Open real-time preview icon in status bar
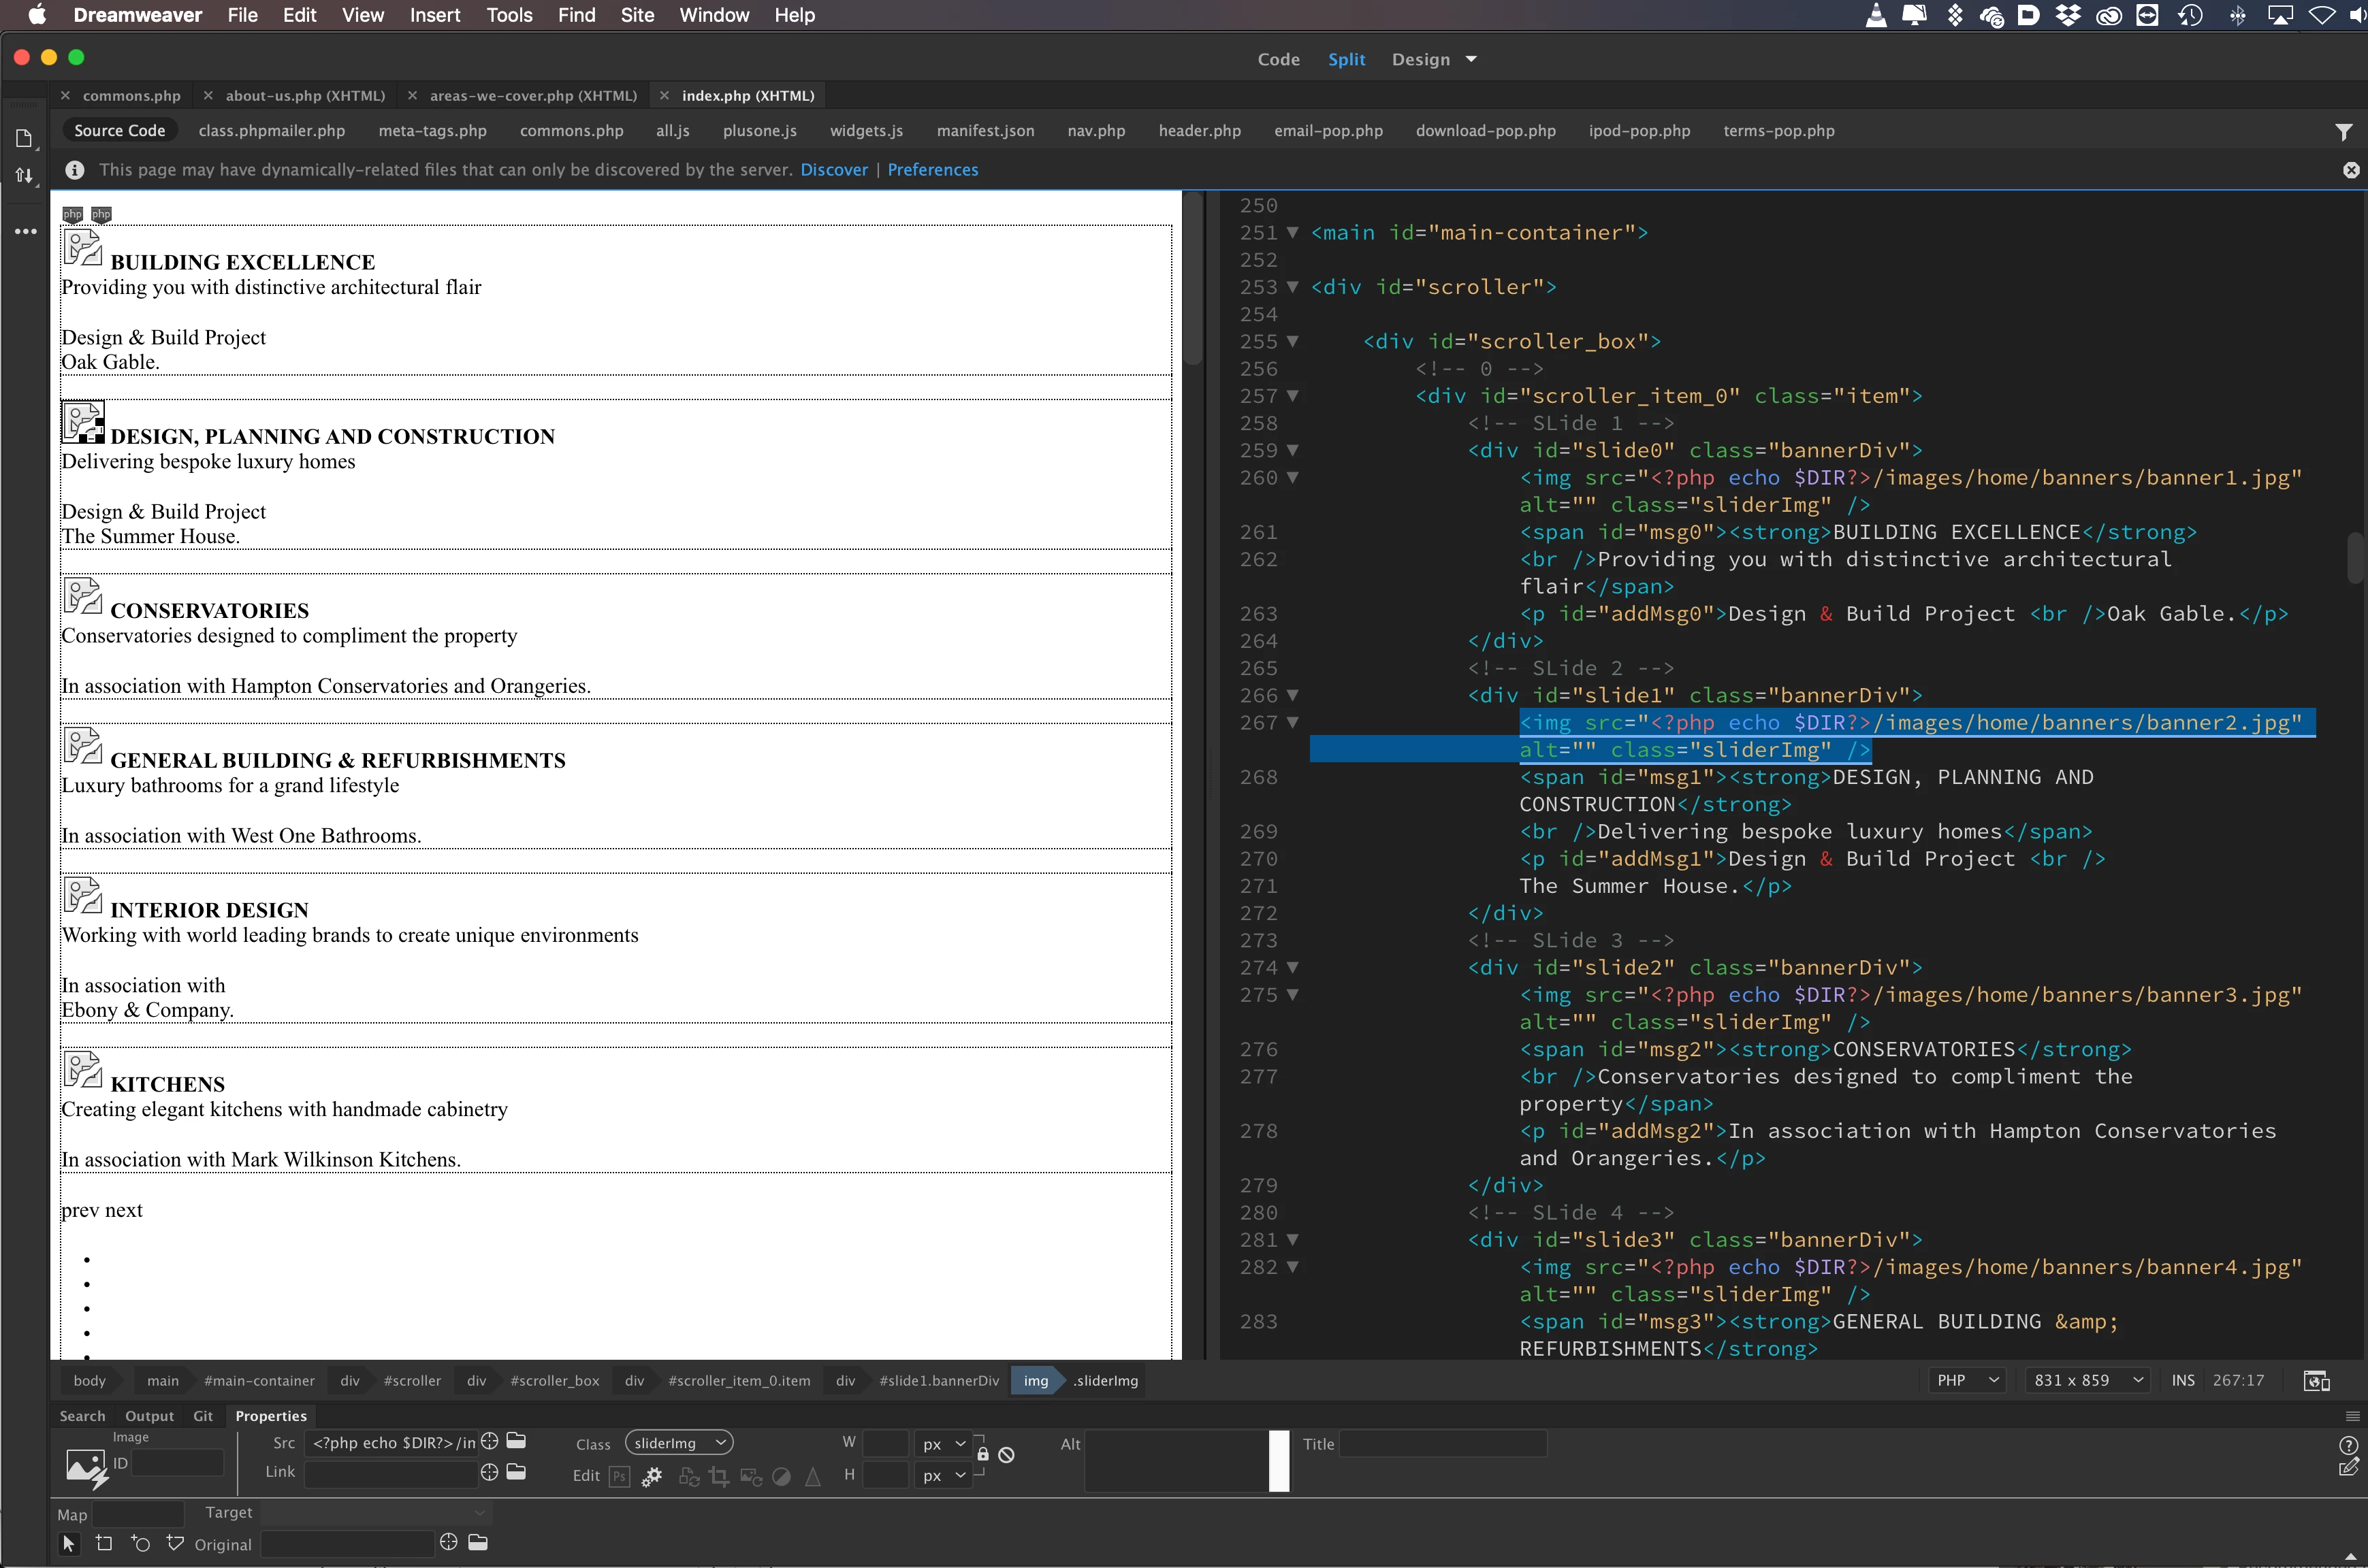The image size is (2368, 1568). (2317, 1380)
